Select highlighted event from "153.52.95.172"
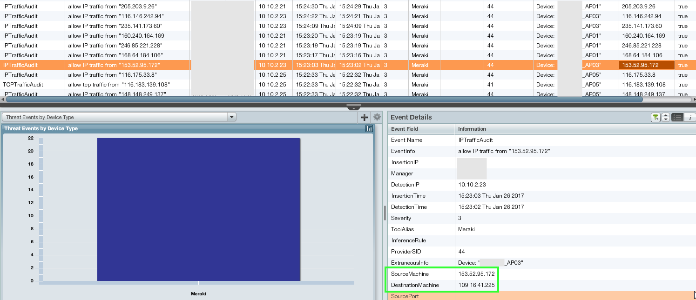This screenshot has width=696, height=300. point(348,65)
